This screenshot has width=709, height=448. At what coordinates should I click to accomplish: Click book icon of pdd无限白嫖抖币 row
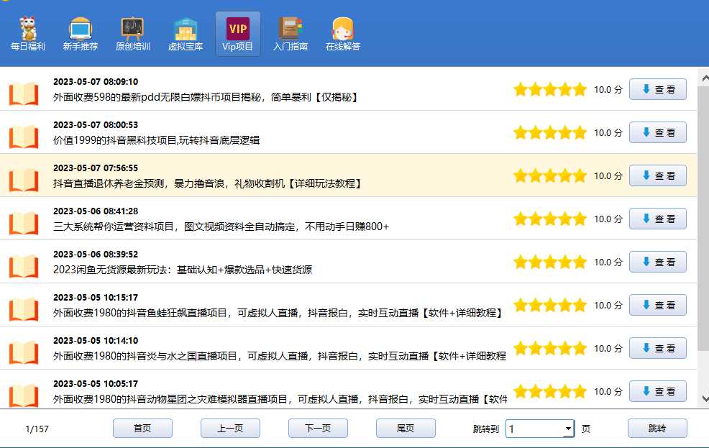point(24,93)
